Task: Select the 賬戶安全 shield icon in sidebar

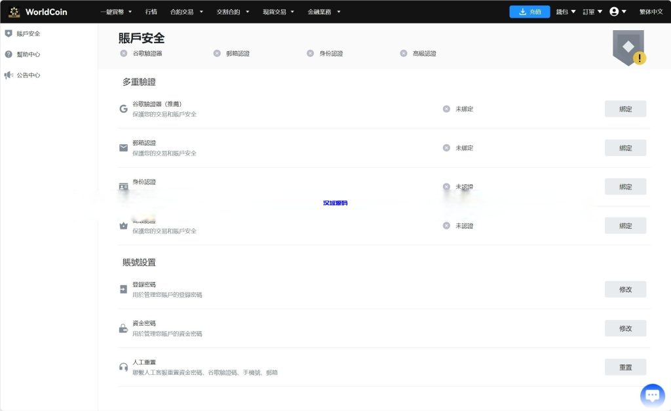Action: pyautogui.click(x=9, y=32)
